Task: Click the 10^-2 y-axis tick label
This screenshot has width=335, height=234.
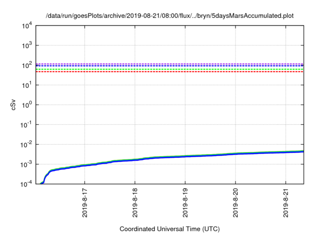Action: pyautogui.click(x=26, y=145)
